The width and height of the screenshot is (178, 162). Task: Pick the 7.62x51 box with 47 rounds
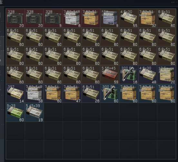pyautogui.click(x=72, y=94)
